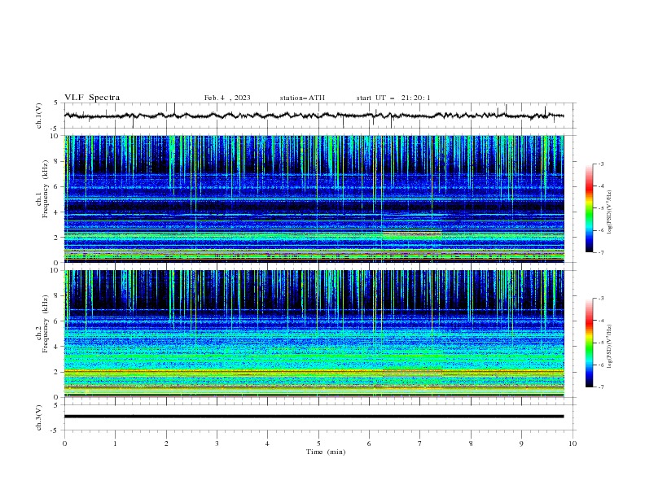Click the "10" kHz tick of ch.1 frequency axis
Image resolution: width=645 pixels, height=498 pixels.
[x=55, y=136]
